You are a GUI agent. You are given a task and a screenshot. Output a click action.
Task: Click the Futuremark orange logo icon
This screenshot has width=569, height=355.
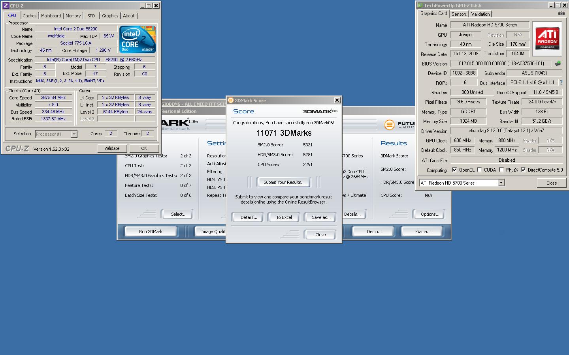coord(389,125)
